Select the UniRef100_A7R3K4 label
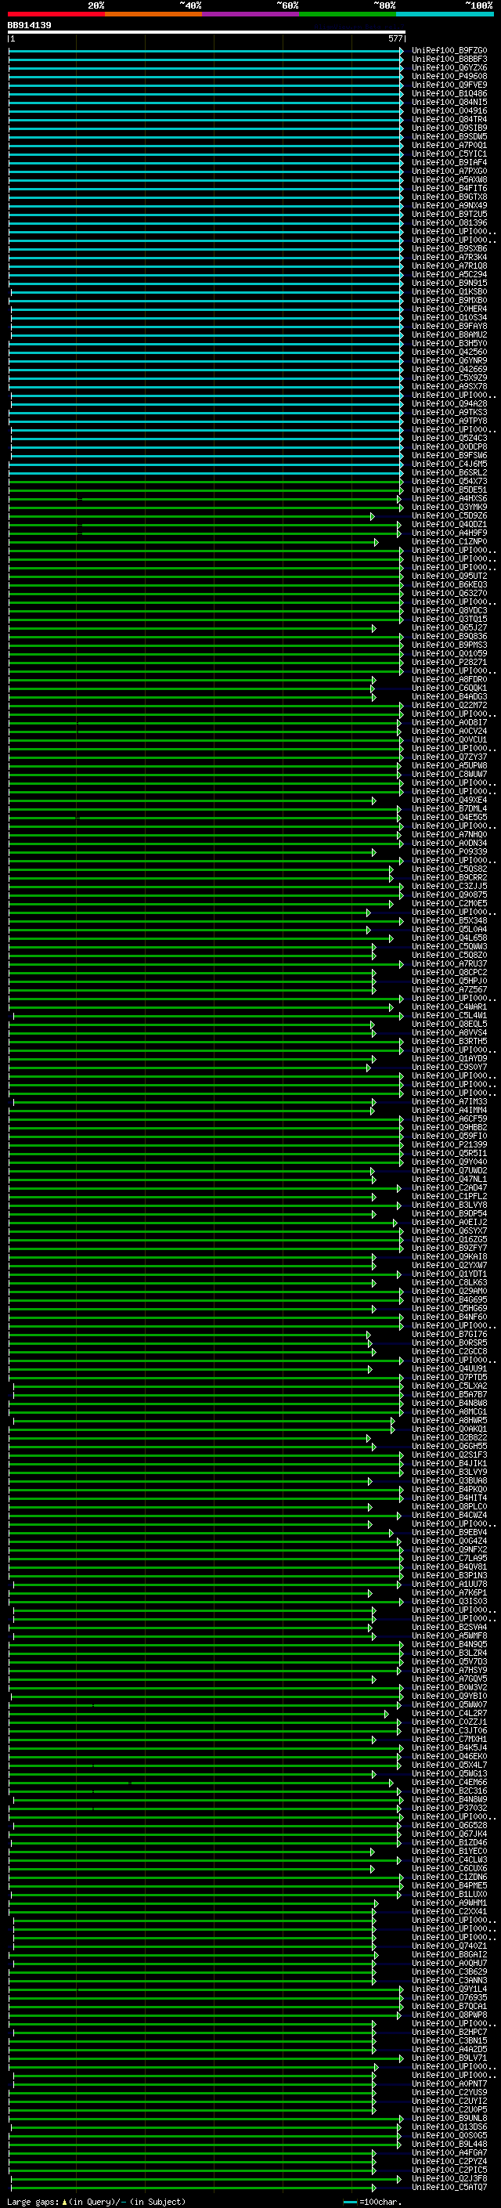Viewport: 501px width, 2208px height. click(449, 257)
